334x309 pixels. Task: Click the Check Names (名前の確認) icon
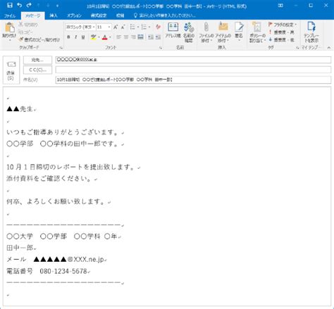point(189,32)
